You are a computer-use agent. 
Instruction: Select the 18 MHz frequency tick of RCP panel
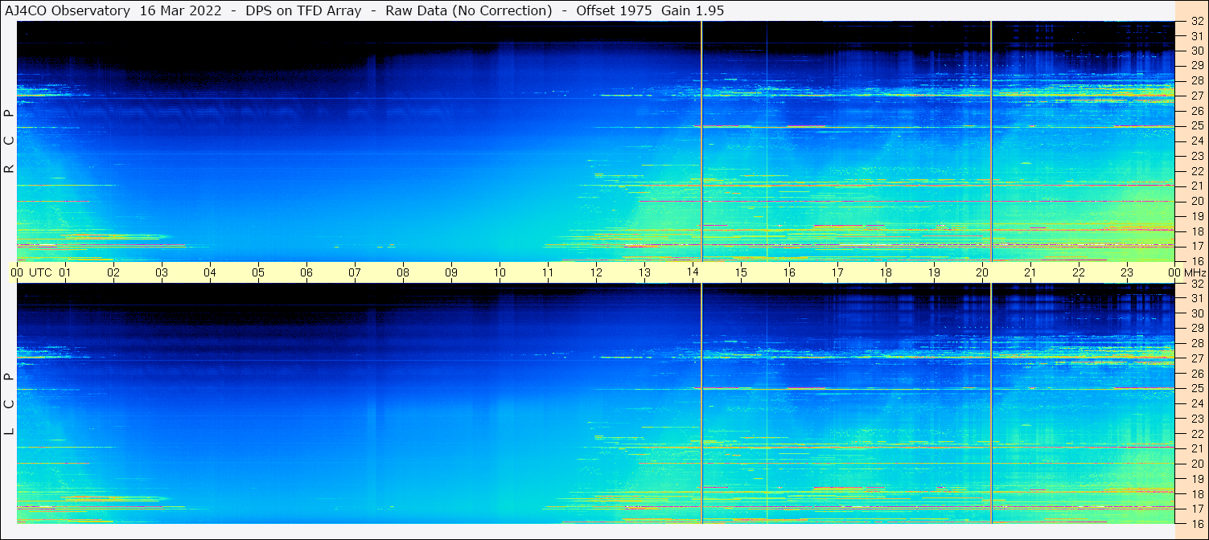click(1196, 231)
